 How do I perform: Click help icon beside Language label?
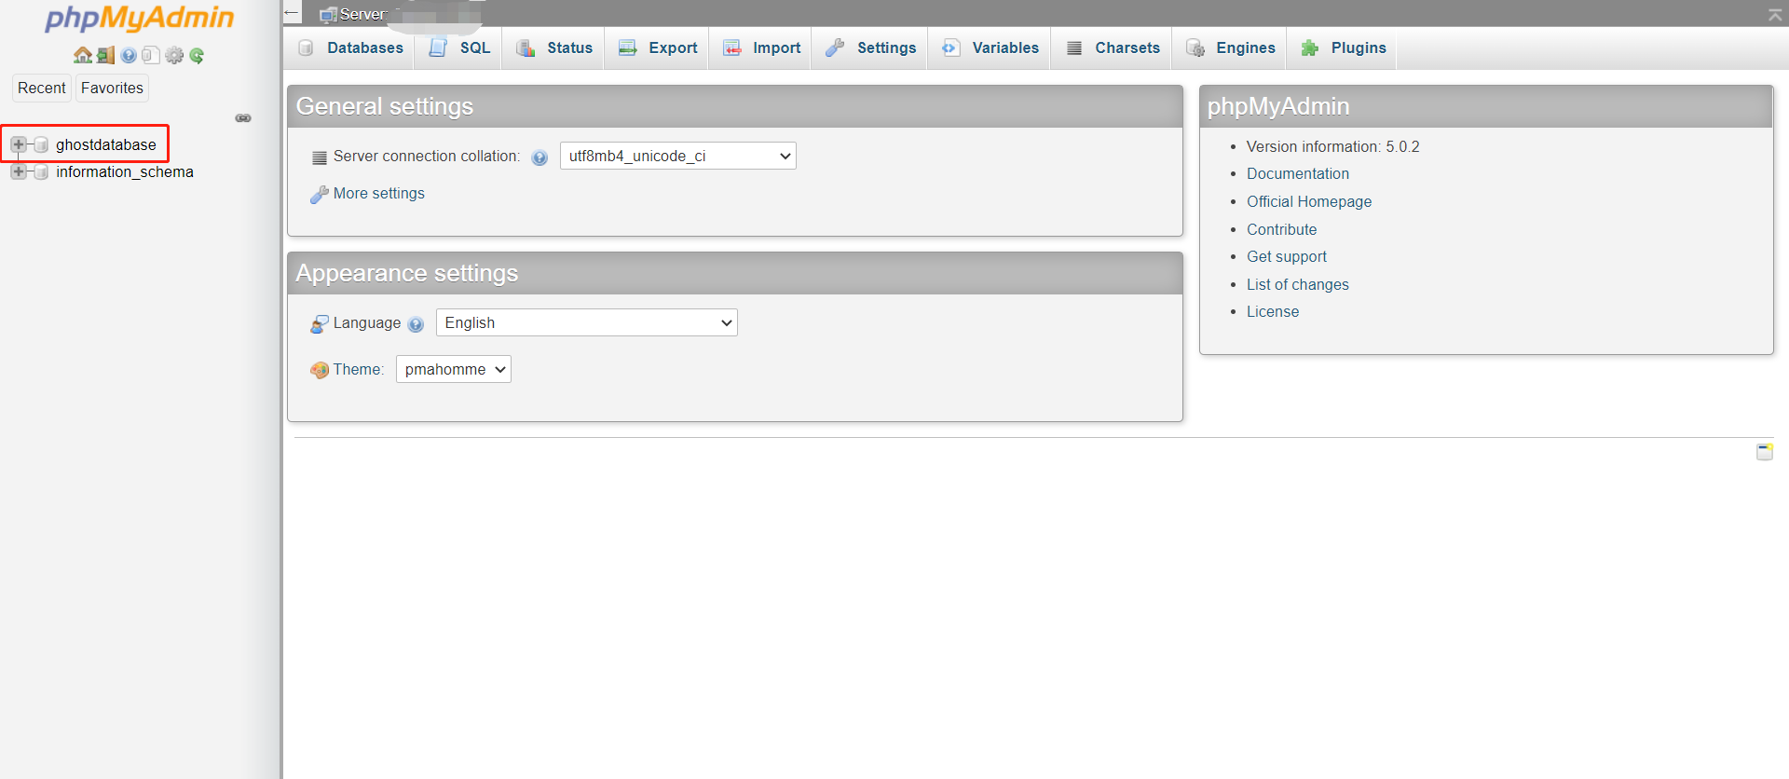416,324
